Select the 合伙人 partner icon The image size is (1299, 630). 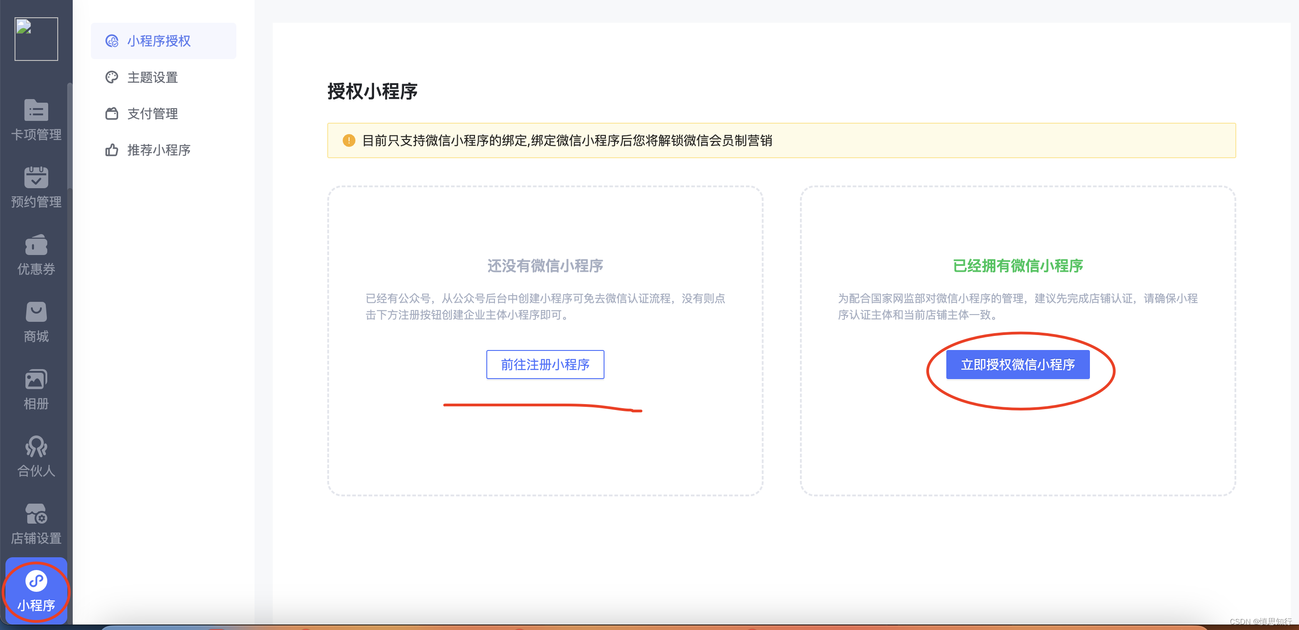click(x=36, y=447)
